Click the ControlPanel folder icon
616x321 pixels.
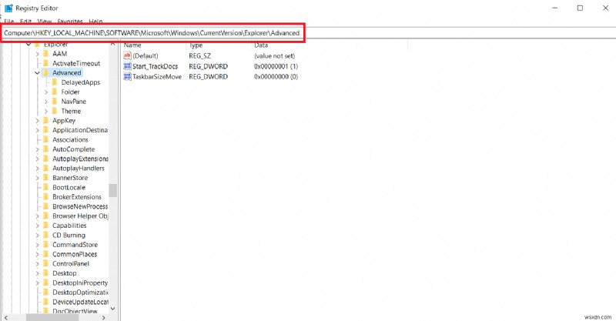[45, 263]
